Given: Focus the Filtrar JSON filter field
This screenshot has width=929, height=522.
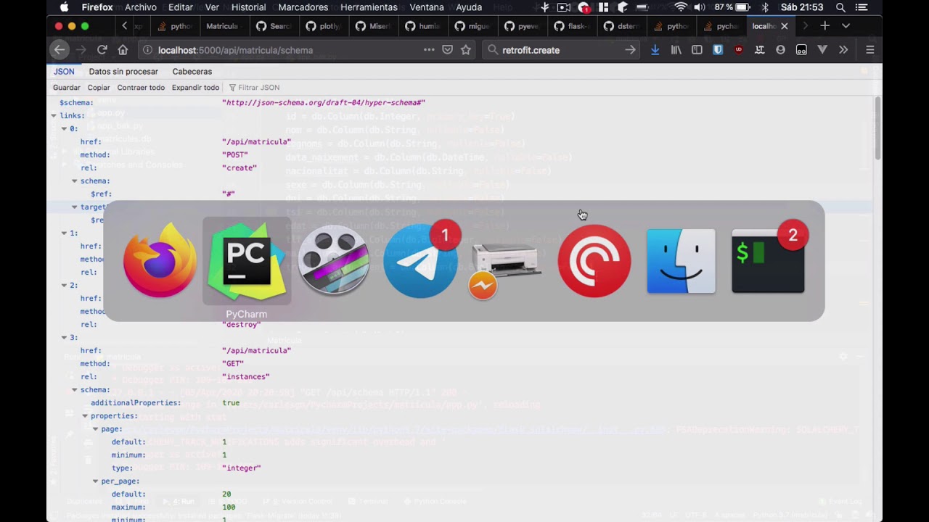Looking at the screenshot, I should coord(258,88).
